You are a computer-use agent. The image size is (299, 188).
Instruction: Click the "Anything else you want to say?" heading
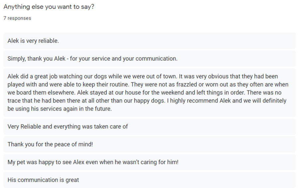coord(49,7)
